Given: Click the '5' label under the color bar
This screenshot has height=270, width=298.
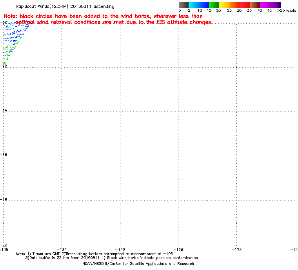Looking at the screenshot, I should pyautogui.click(x=189, y=11).
